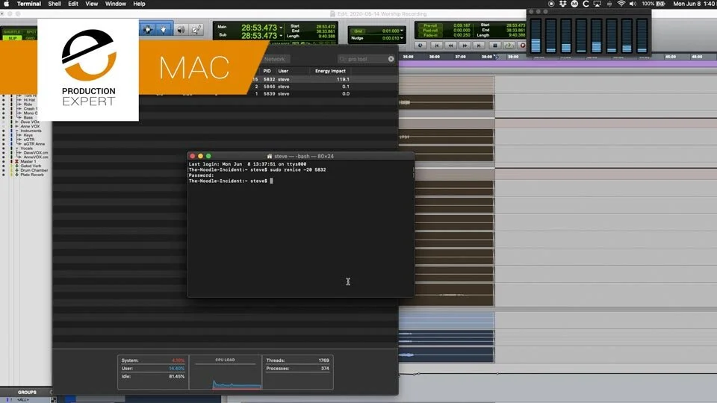The width and height of the screenshot is (717, 403).
Task: Select the Pro Tools Grabber hand tool
Action: pos(164,30)
